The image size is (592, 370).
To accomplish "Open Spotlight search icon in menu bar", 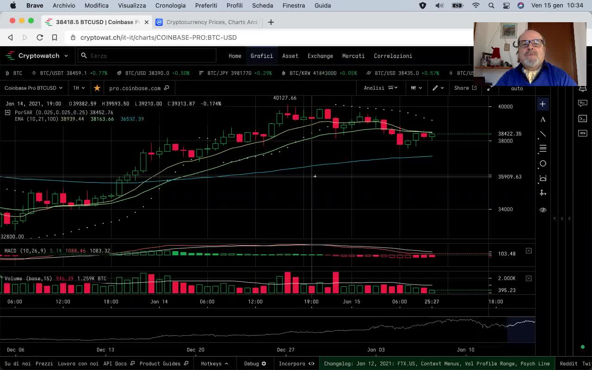I will click(x=491, y=6).
